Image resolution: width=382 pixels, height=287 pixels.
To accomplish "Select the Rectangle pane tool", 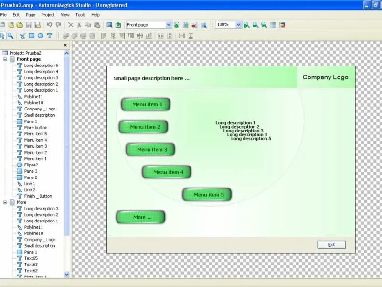I will 32,36.
